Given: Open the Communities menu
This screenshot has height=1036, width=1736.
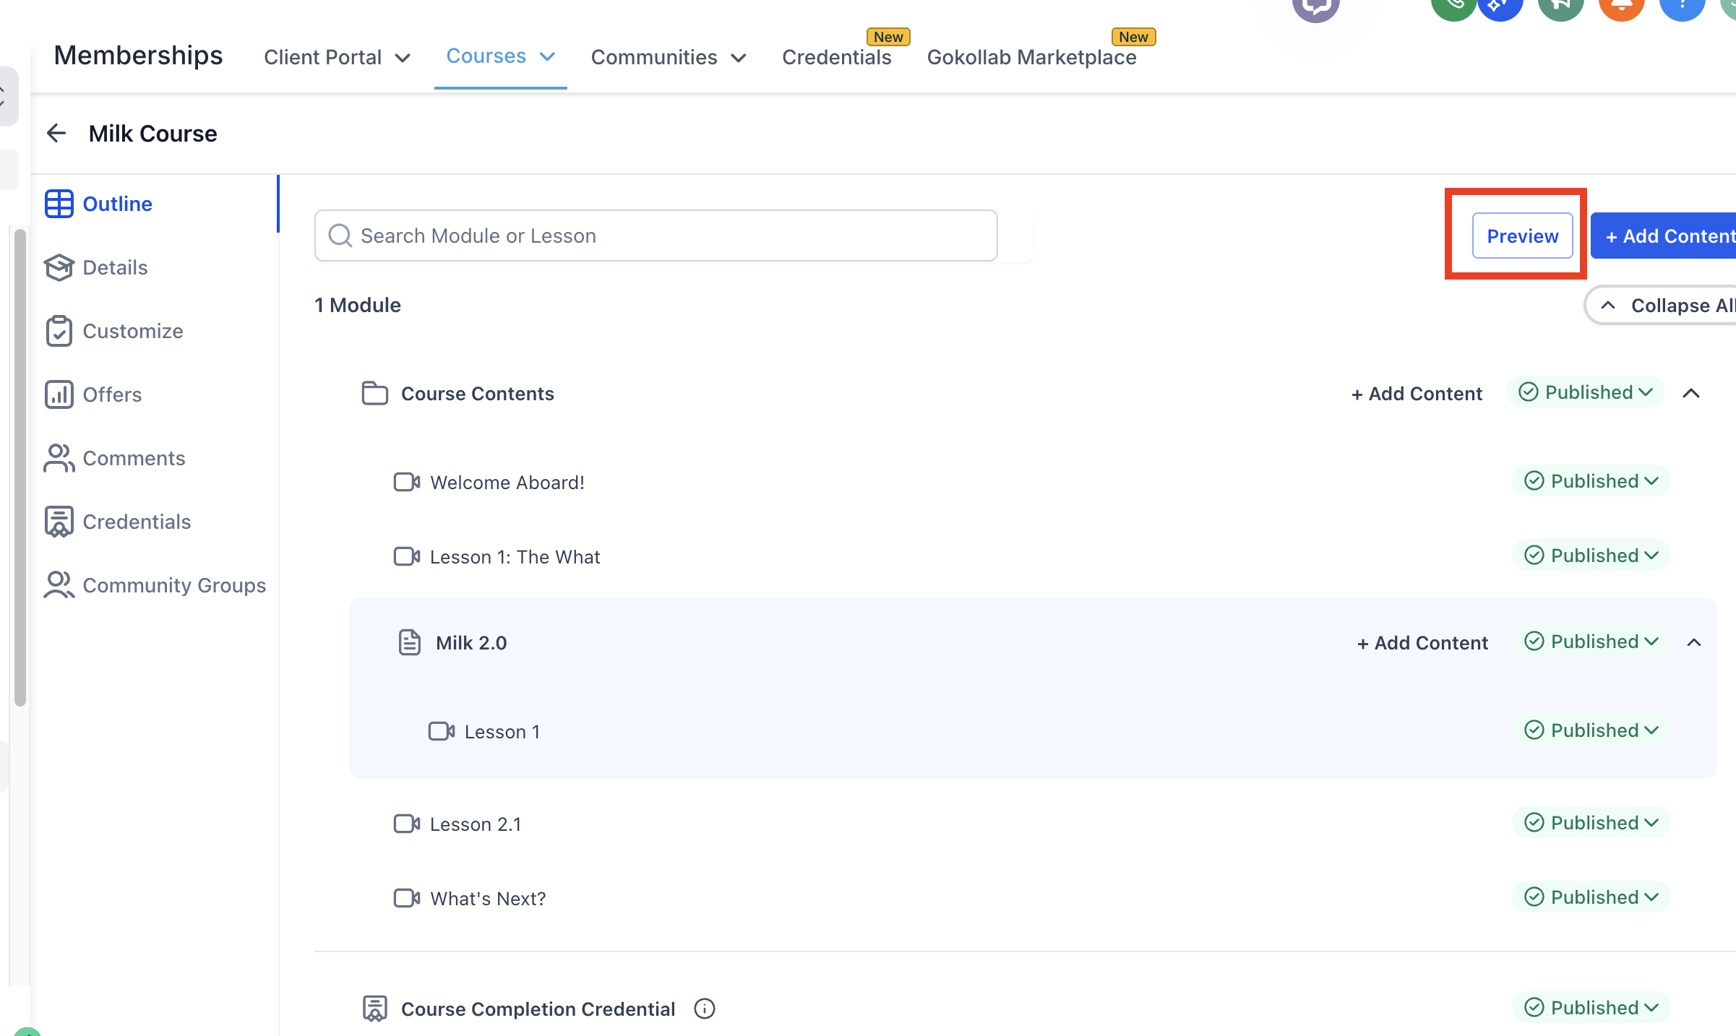Looking at the screenshot, I should [x=667, y=57].
